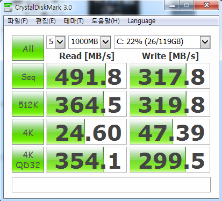Click the disabled maximize window button
This screenshot has height=201, width=222.
(186, 5)
